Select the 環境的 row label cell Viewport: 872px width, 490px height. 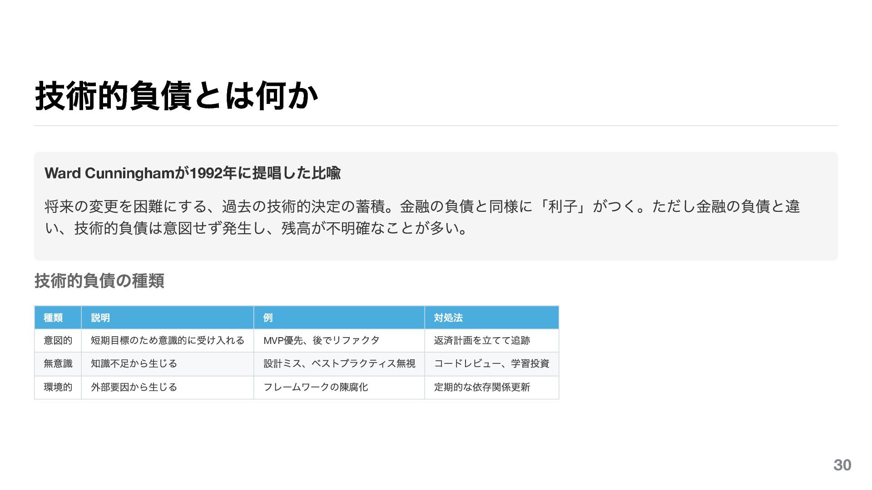point(58,387)
